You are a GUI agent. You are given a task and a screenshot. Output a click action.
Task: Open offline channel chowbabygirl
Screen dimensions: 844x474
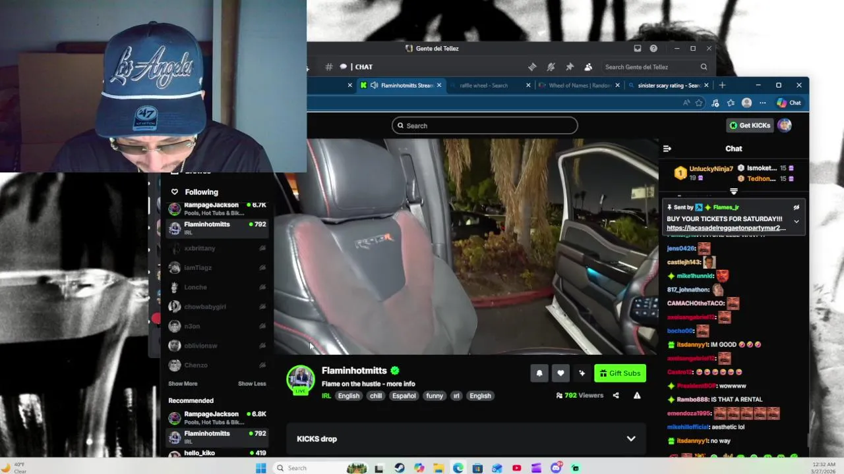tap(217, 307)
